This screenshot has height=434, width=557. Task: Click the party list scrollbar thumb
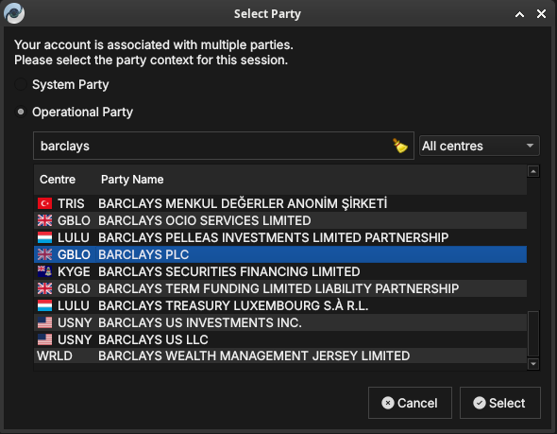(x=533, y=334)
